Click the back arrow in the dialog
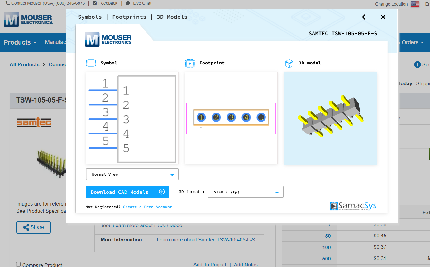430x267 pixels. (365, 17)
